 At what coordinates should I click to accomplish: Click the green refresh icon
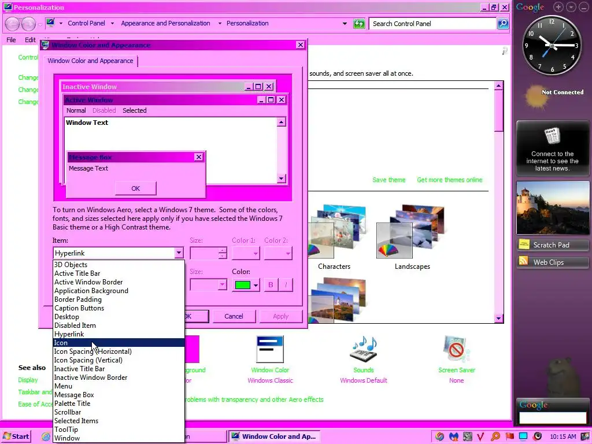(x=359, y=24)
